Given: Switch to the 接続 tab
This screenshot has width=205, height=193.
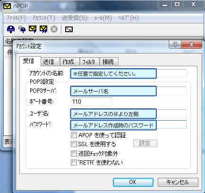Looking at the screenshot, I should pyautogui.click(x=109, y=61).
